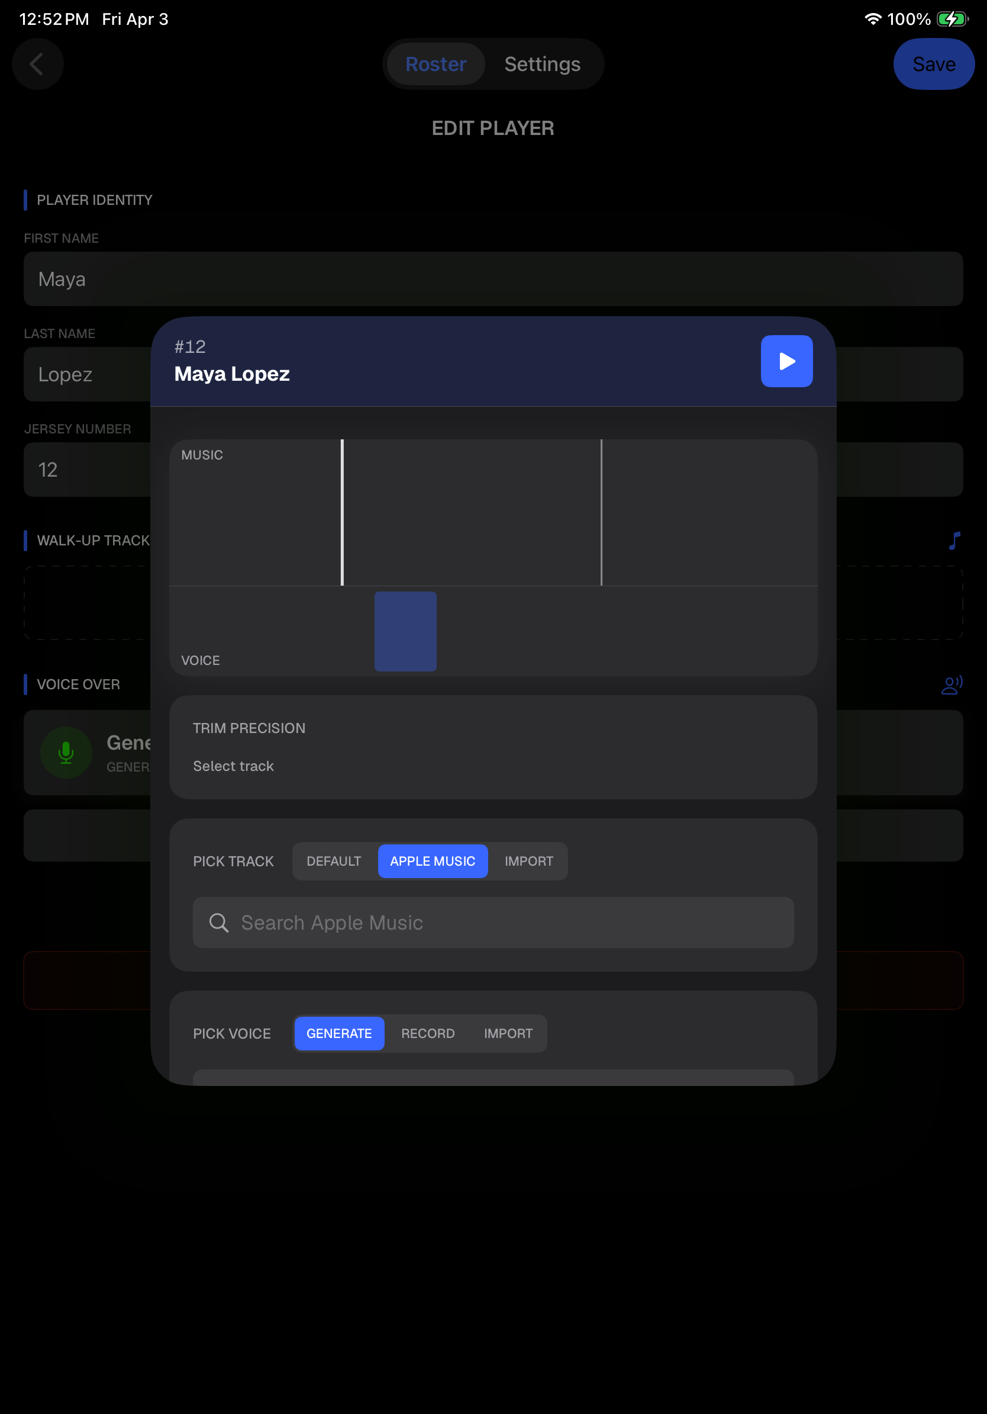The height and width of the screenshot is (1414, 987).
Task: Click the left trim handle on the music waveform
Action: point(343,511)
